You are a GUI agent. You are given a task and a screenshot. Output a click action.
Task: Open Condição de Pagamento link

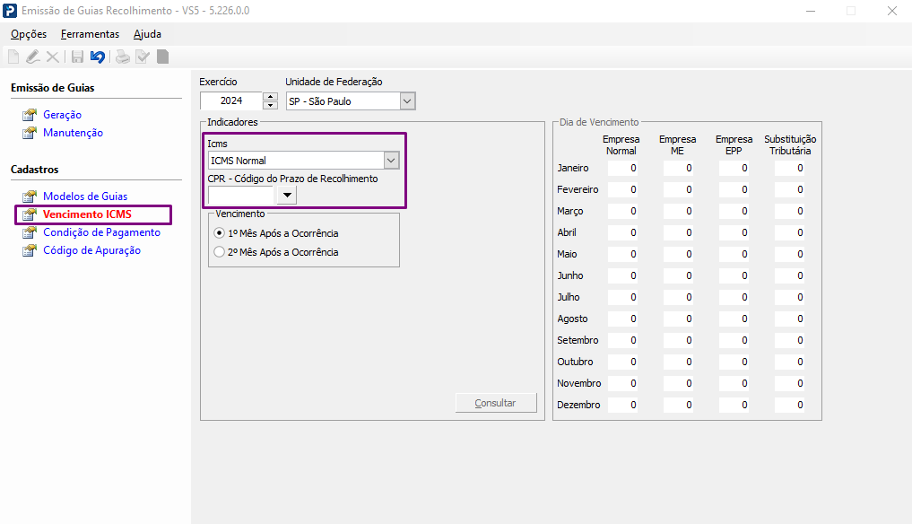click(102, 232)
